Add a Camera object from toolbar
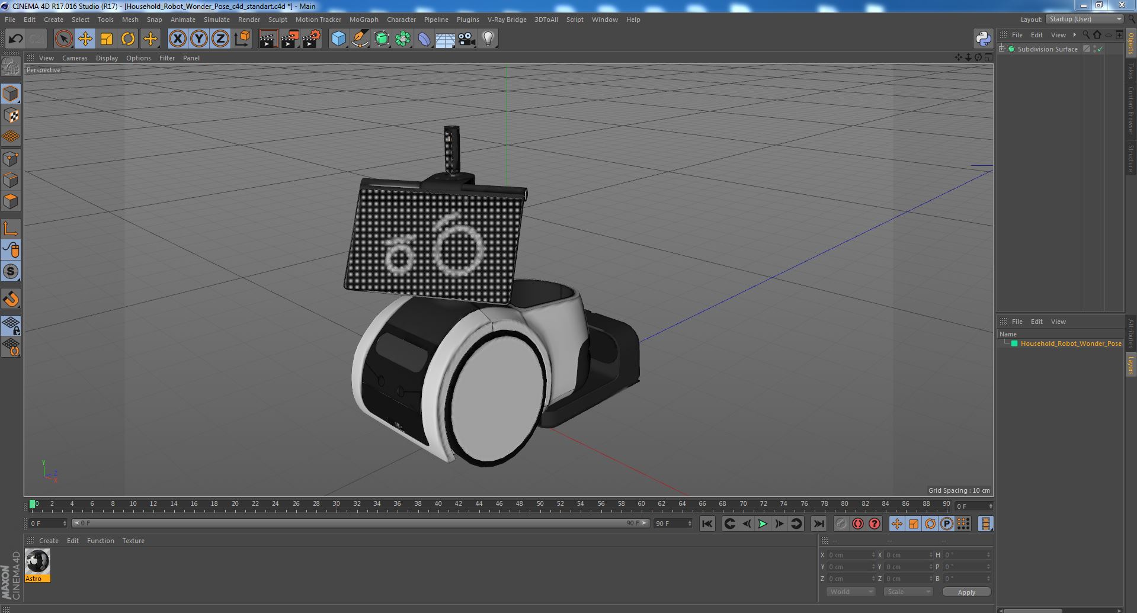The width and height of the screenshot is (1137, 613). [466, 39]
